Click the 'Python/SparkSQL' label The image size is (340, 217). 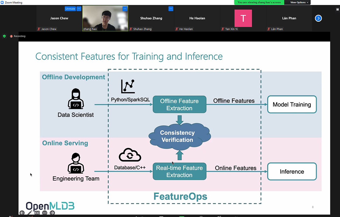130,100
